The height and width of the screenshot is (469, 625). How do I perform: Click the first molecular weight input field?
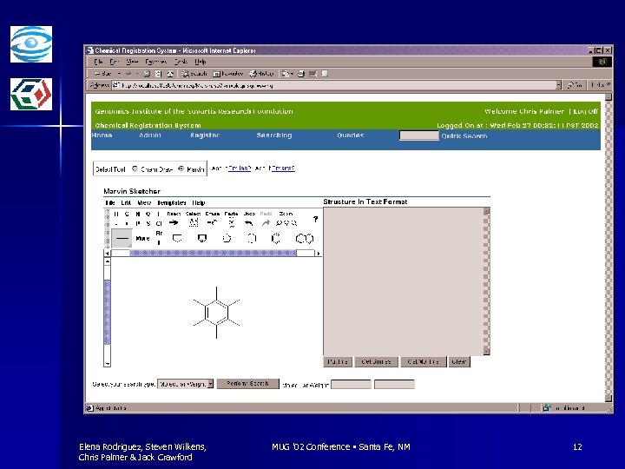352,385
